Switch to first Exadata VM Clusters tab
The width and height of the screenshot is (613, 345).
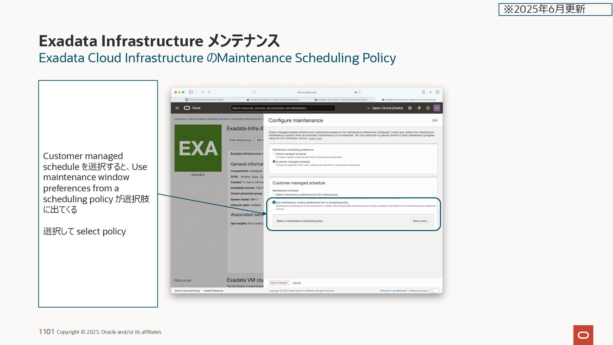pos(273,100)
